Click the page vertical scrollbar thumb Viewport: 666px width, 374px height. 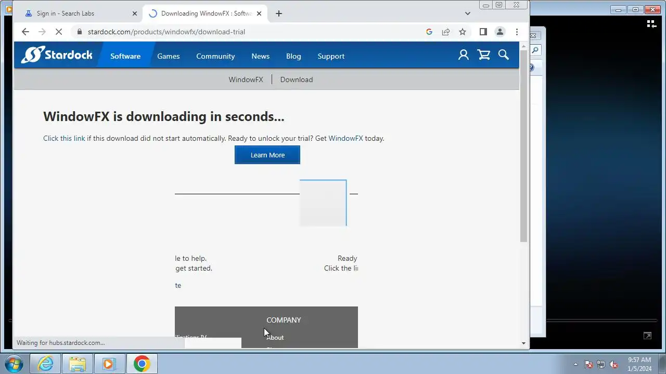523,147
